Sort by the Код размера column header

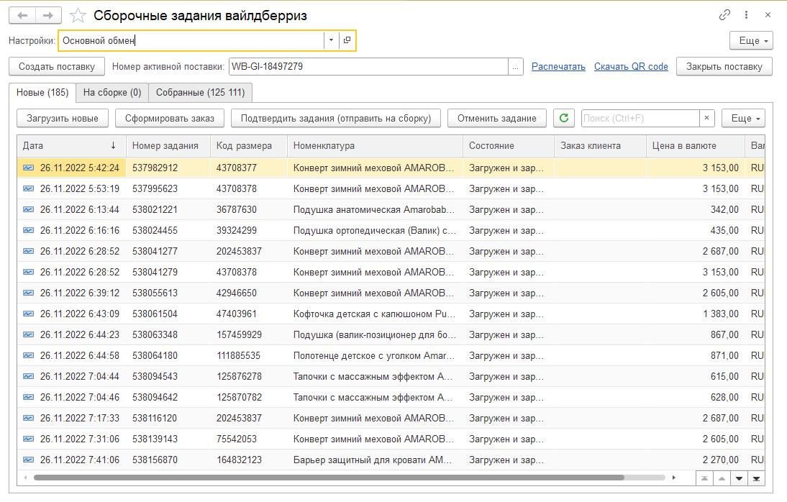(248, 145)
